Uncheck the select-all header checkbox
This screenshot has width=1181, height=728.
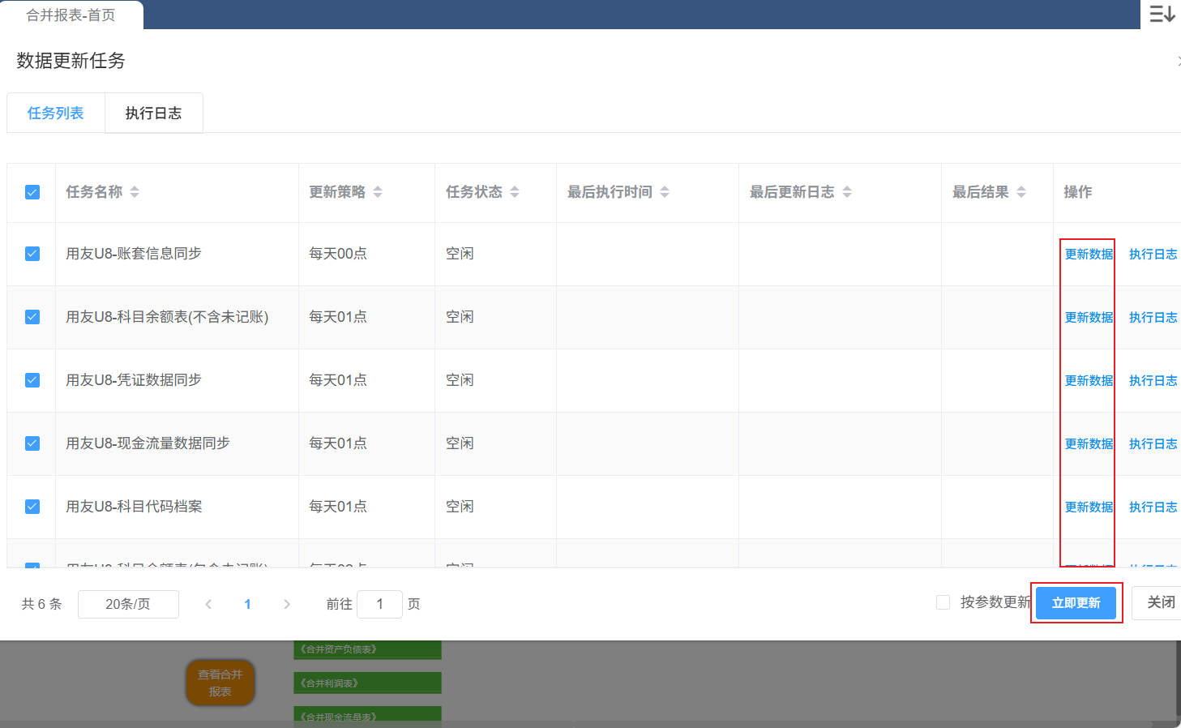(x=32, y=192)
